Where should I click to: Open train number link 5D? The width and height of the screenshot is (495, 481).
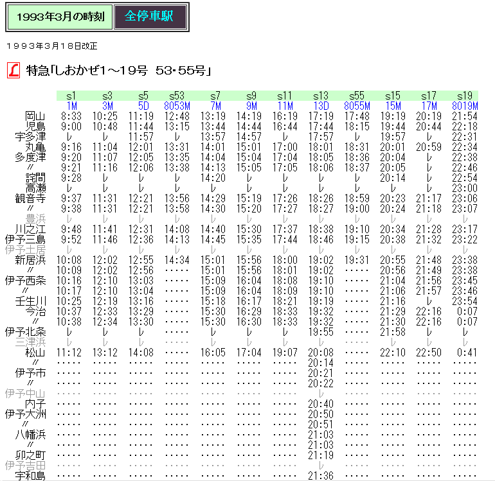143,106
